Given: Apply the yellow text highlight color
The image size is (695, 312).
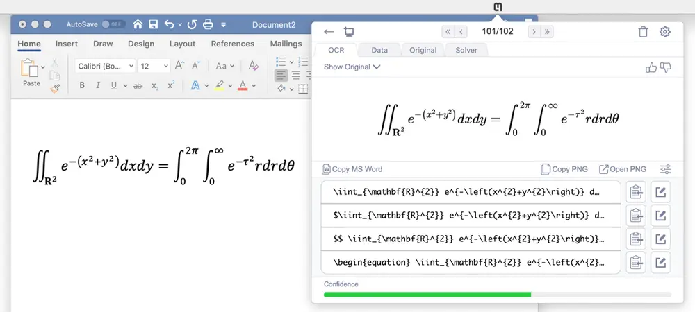Looking at the screenshot, I should pos(219,85).
